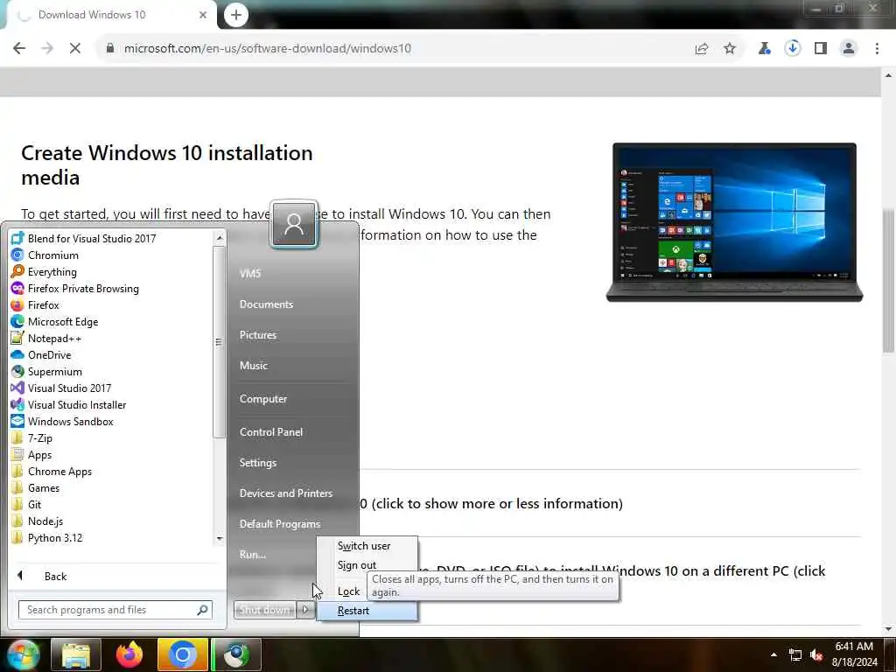Open the Chrome Labs flask icon

764,48
